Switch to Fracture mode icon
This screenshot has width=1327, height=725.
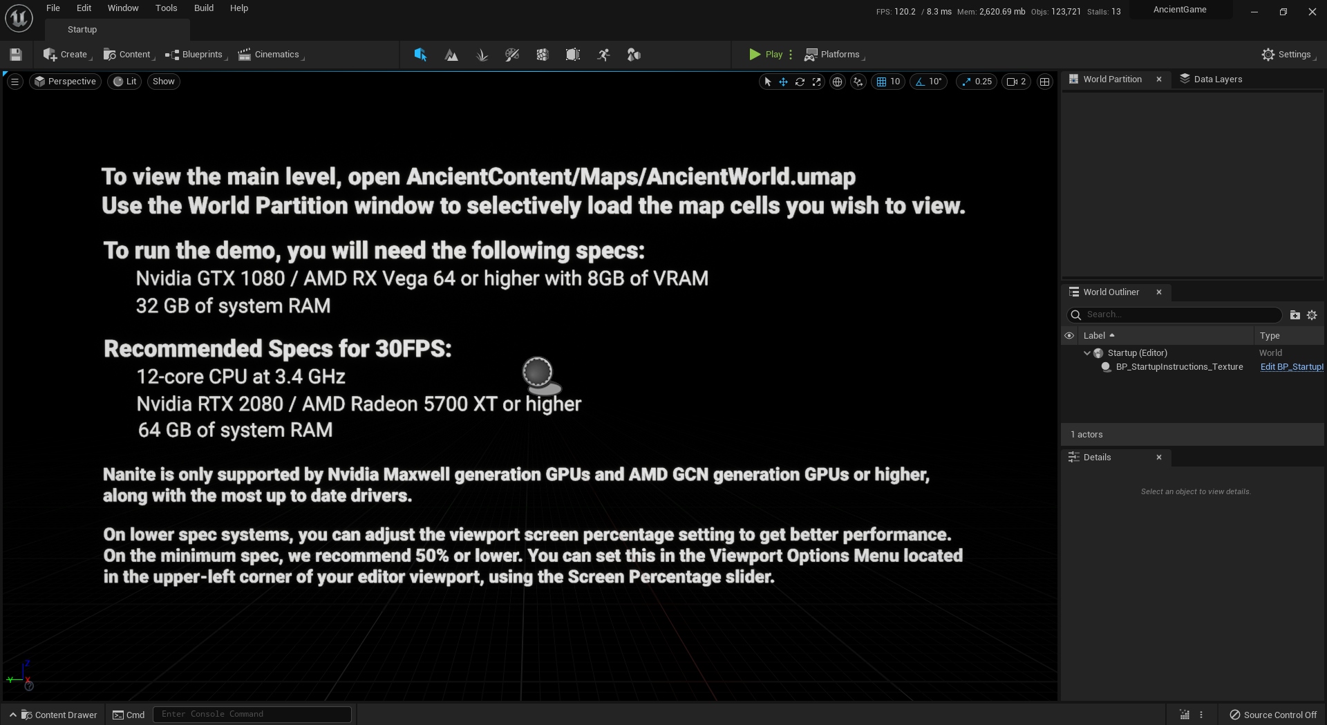point(543,55)
